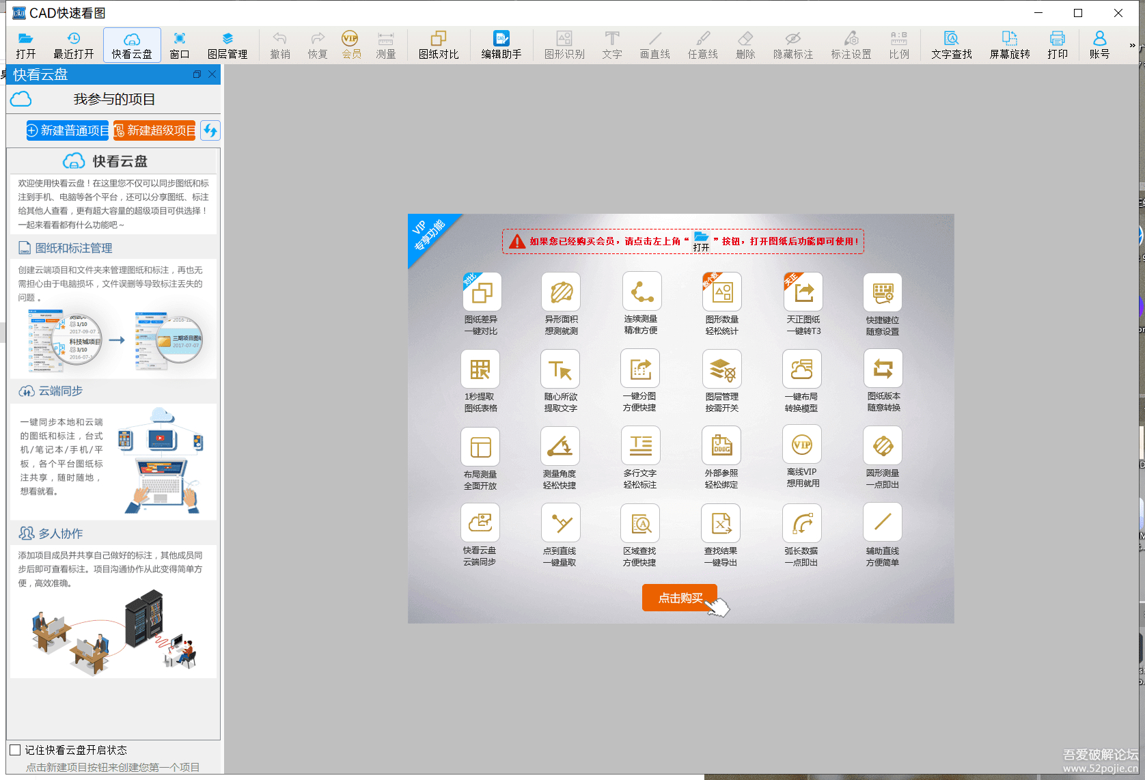Click 离线VIP 想用就用 feature icon
Viewport: 1145px width, 780px height.
[x=802, y=445]
